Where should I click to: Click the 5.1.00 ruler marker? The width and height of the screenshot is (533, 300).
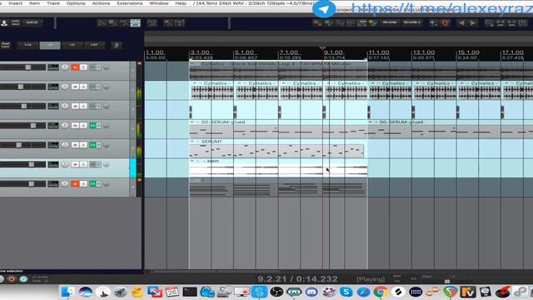pos(244,52)
